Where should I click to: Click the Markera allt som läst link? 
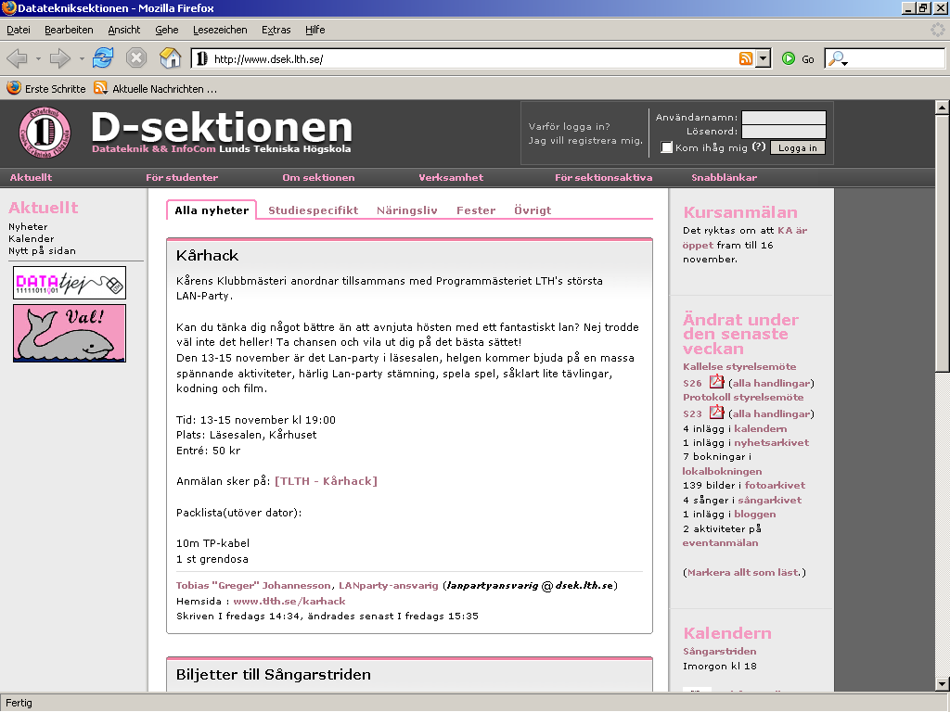pos(744,572)
